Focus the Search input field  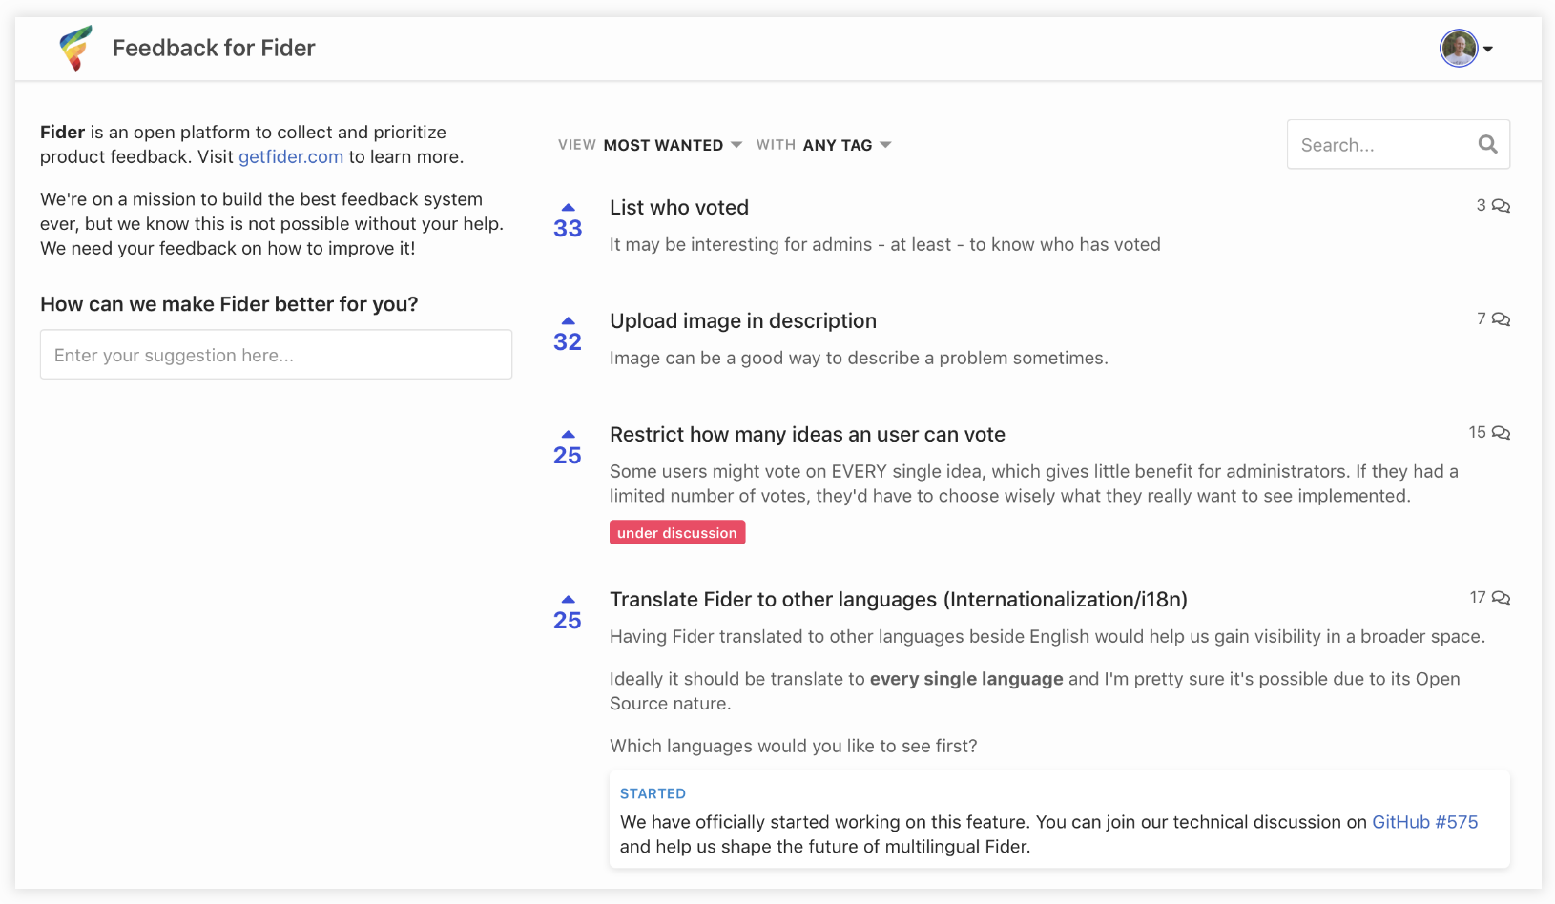[x=1398, y=144]
